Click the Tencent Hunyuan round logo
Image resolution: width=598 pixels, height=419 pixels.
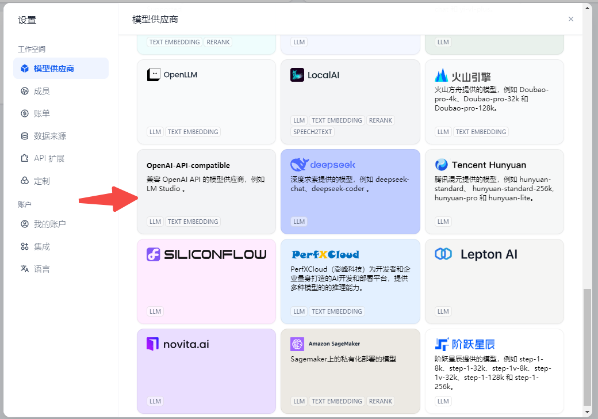441,165
